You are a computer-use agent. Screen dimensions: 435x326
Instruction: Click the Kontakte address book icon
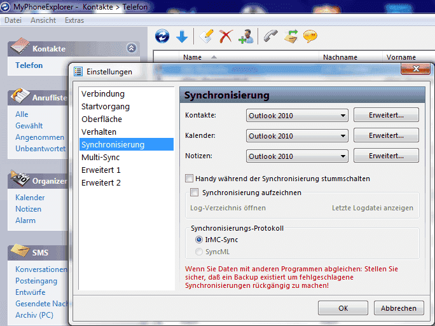pyautogui.click(x=20, y=46)
